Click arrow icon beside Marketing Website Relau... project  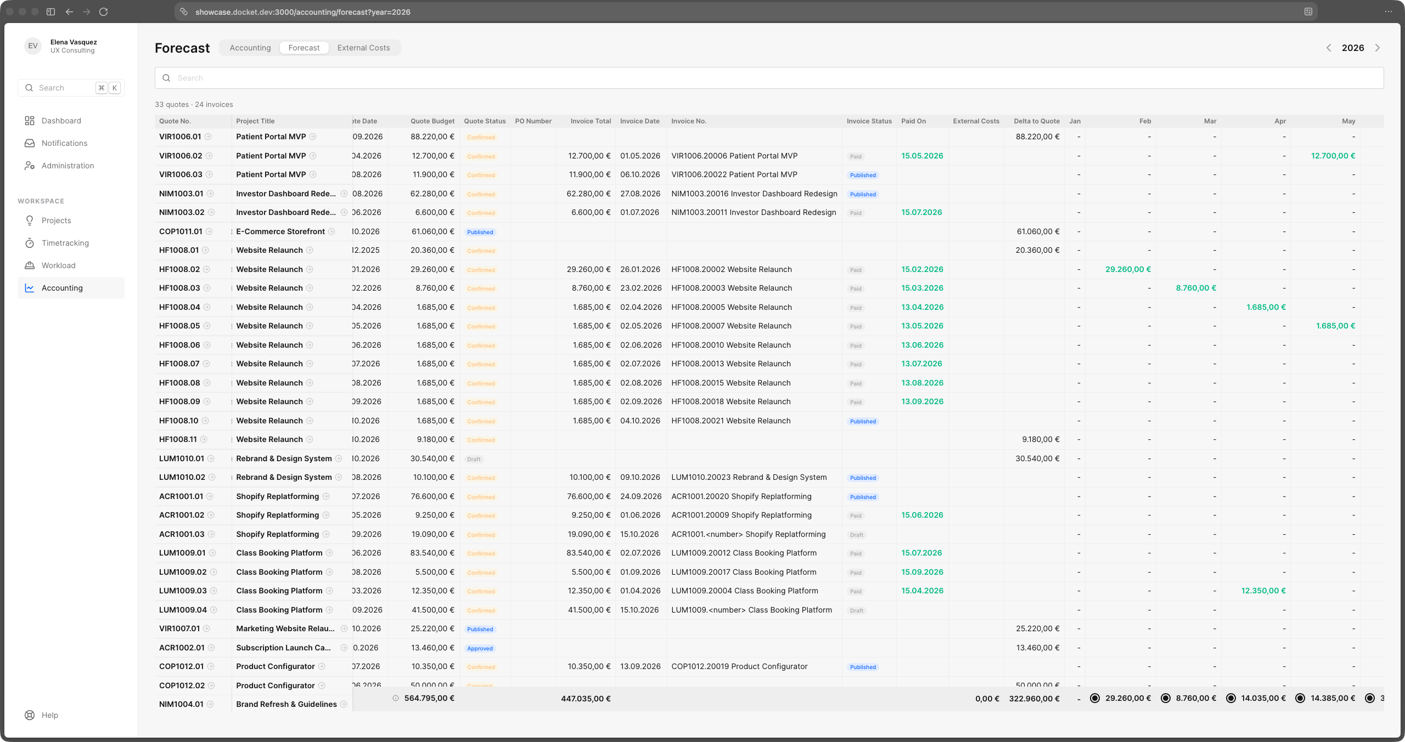[x=344, y=628]
